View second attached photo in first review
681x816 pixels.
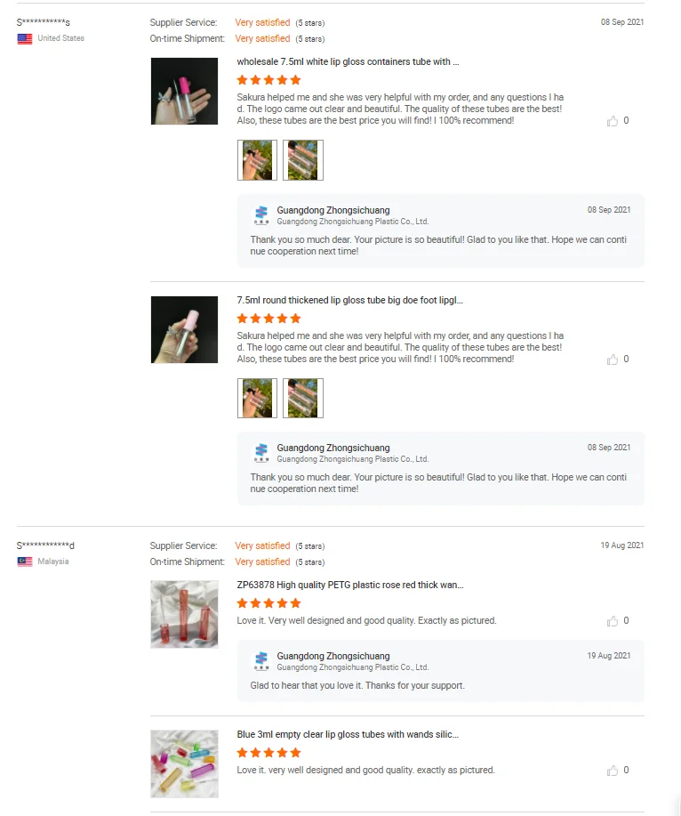303,160
